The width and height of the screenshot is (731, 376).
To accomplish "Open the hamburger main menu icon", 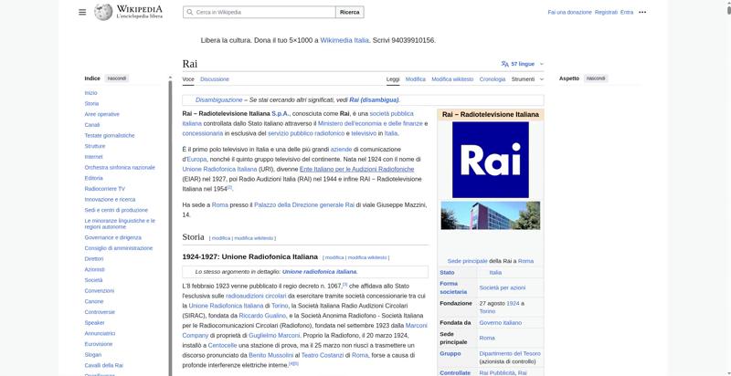I will [x=82, y=12].
